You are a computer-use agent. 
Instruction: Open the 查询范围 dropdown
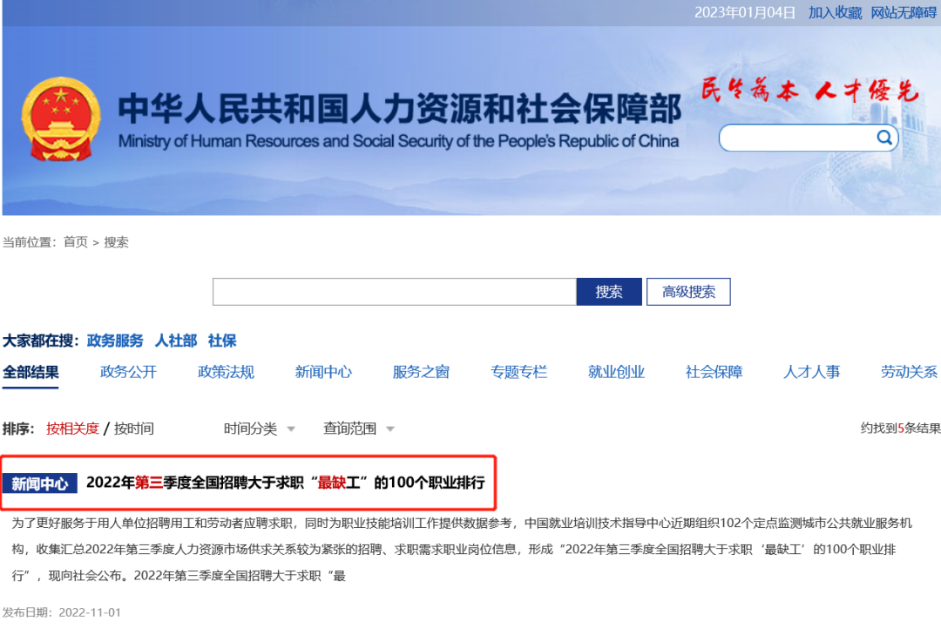tap(349, 429)
